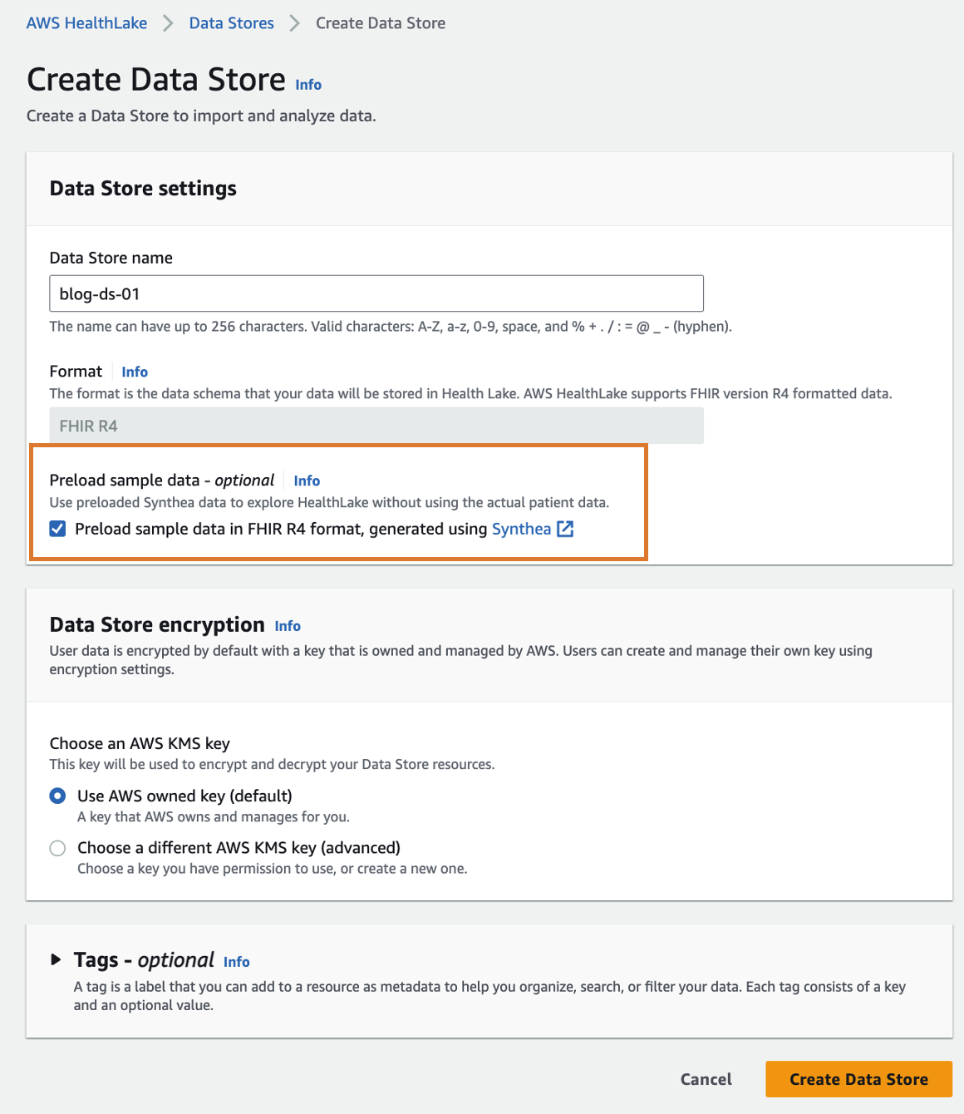Click the Create Data Store button
The image size is (964, 1114).
858,1079
